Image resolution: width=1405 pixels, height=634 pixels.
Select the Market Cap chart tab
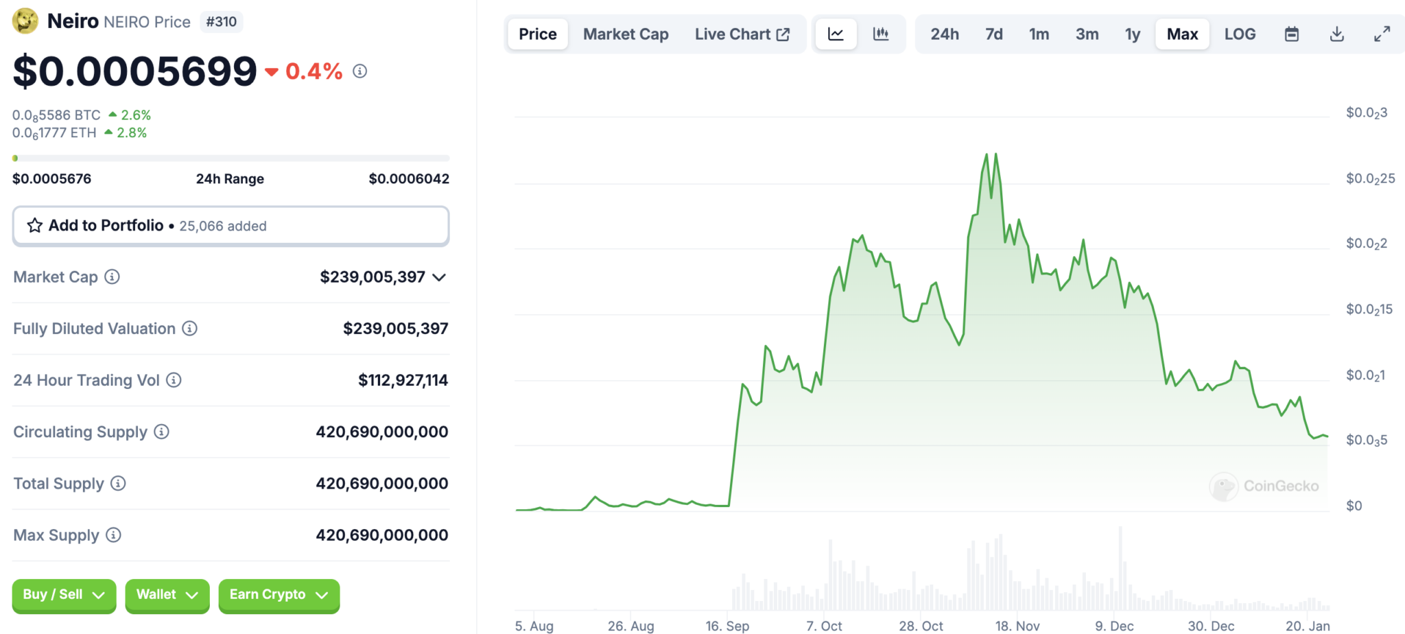[626, 34]
